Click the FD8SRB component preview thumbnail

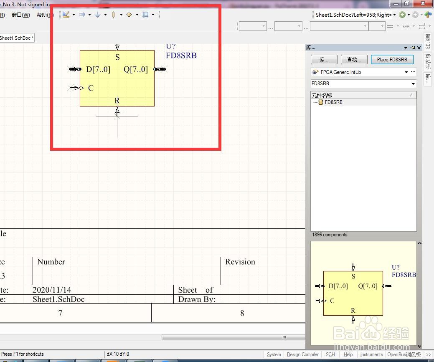(x=363, y=294)
